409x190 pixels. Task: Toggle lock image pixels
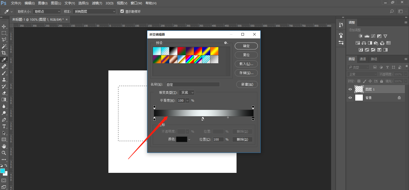[x=364, y=81]
